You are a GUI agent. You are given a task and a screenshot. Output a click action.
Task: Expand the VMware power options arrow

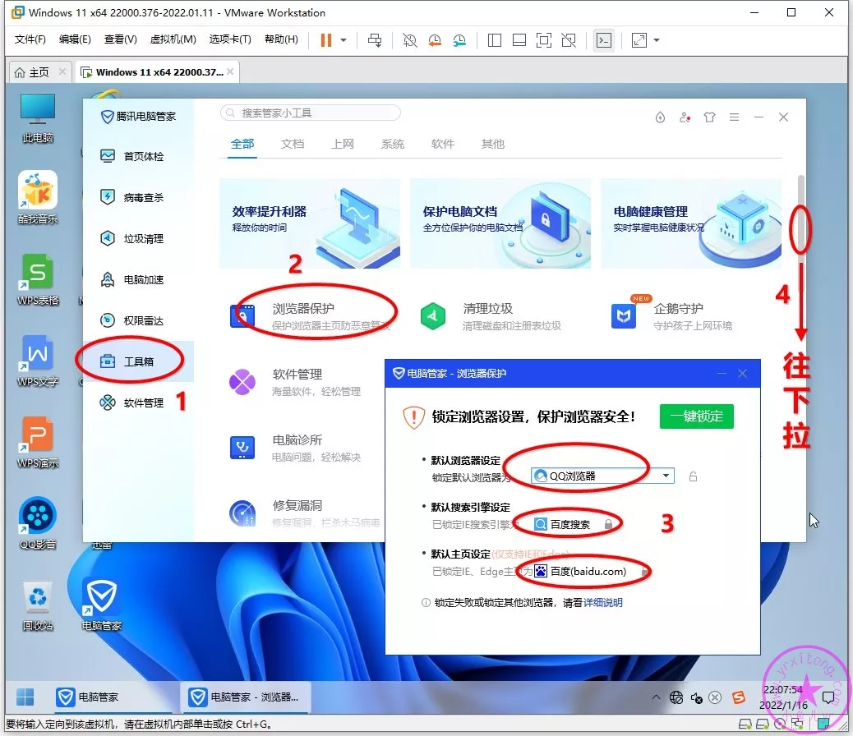pos(344,40)
